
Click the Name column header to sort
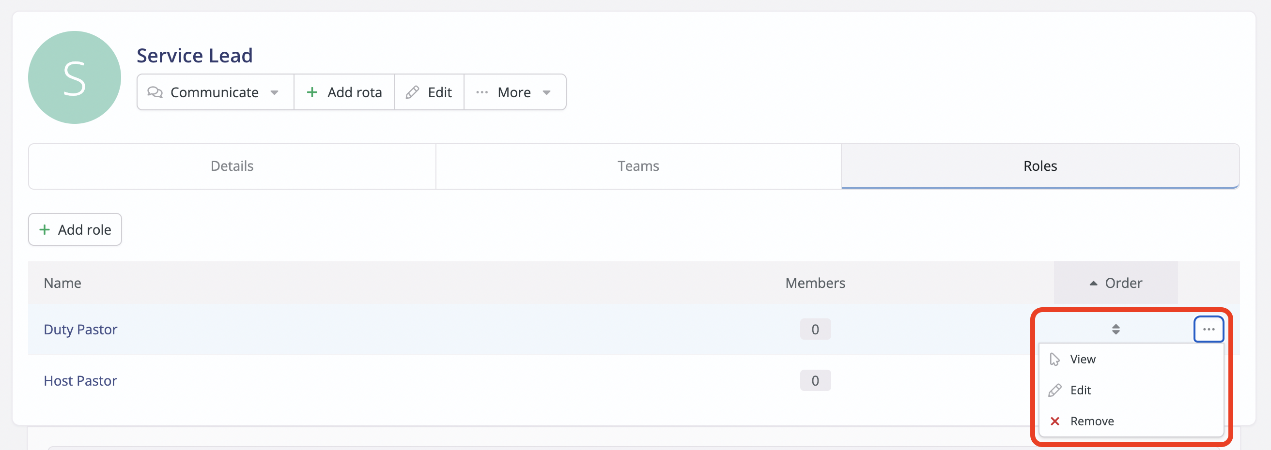click(62, 283)
